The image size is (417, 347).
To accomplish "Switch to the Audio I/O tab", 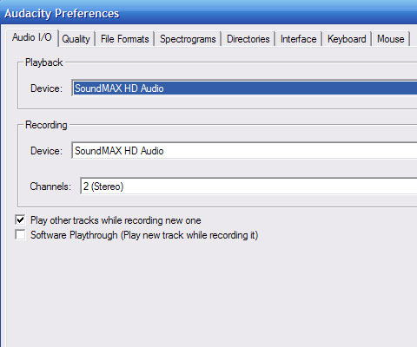I will pyautogui.click(x=32, y=37).
